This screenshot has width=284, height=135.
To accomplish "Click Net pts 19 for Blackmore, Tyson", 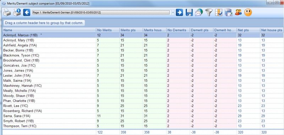I will (x=239, y=55).
